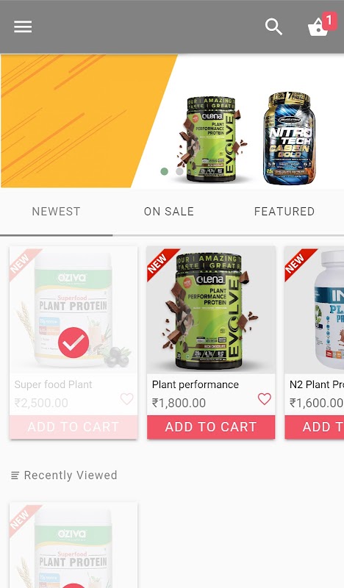Image resolution: width=344 pixels, height=588 pixels.
Task: Open the hamburger navigation menu
Action: coord(23,27)
